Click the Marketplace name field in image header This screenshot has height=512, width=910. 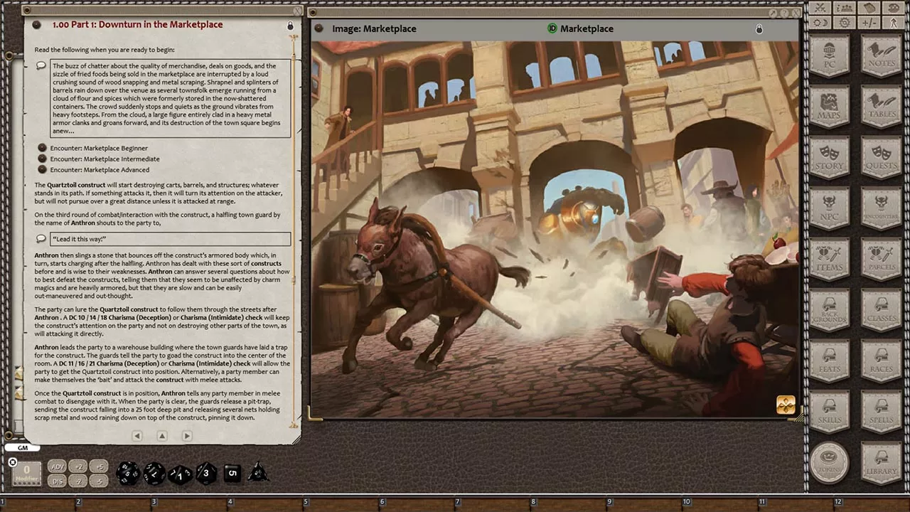[x=587, y=28]
